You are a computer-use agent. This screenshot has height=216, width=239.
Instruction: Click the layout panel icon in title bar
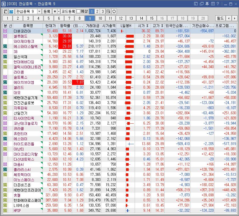tap(196, 4)
